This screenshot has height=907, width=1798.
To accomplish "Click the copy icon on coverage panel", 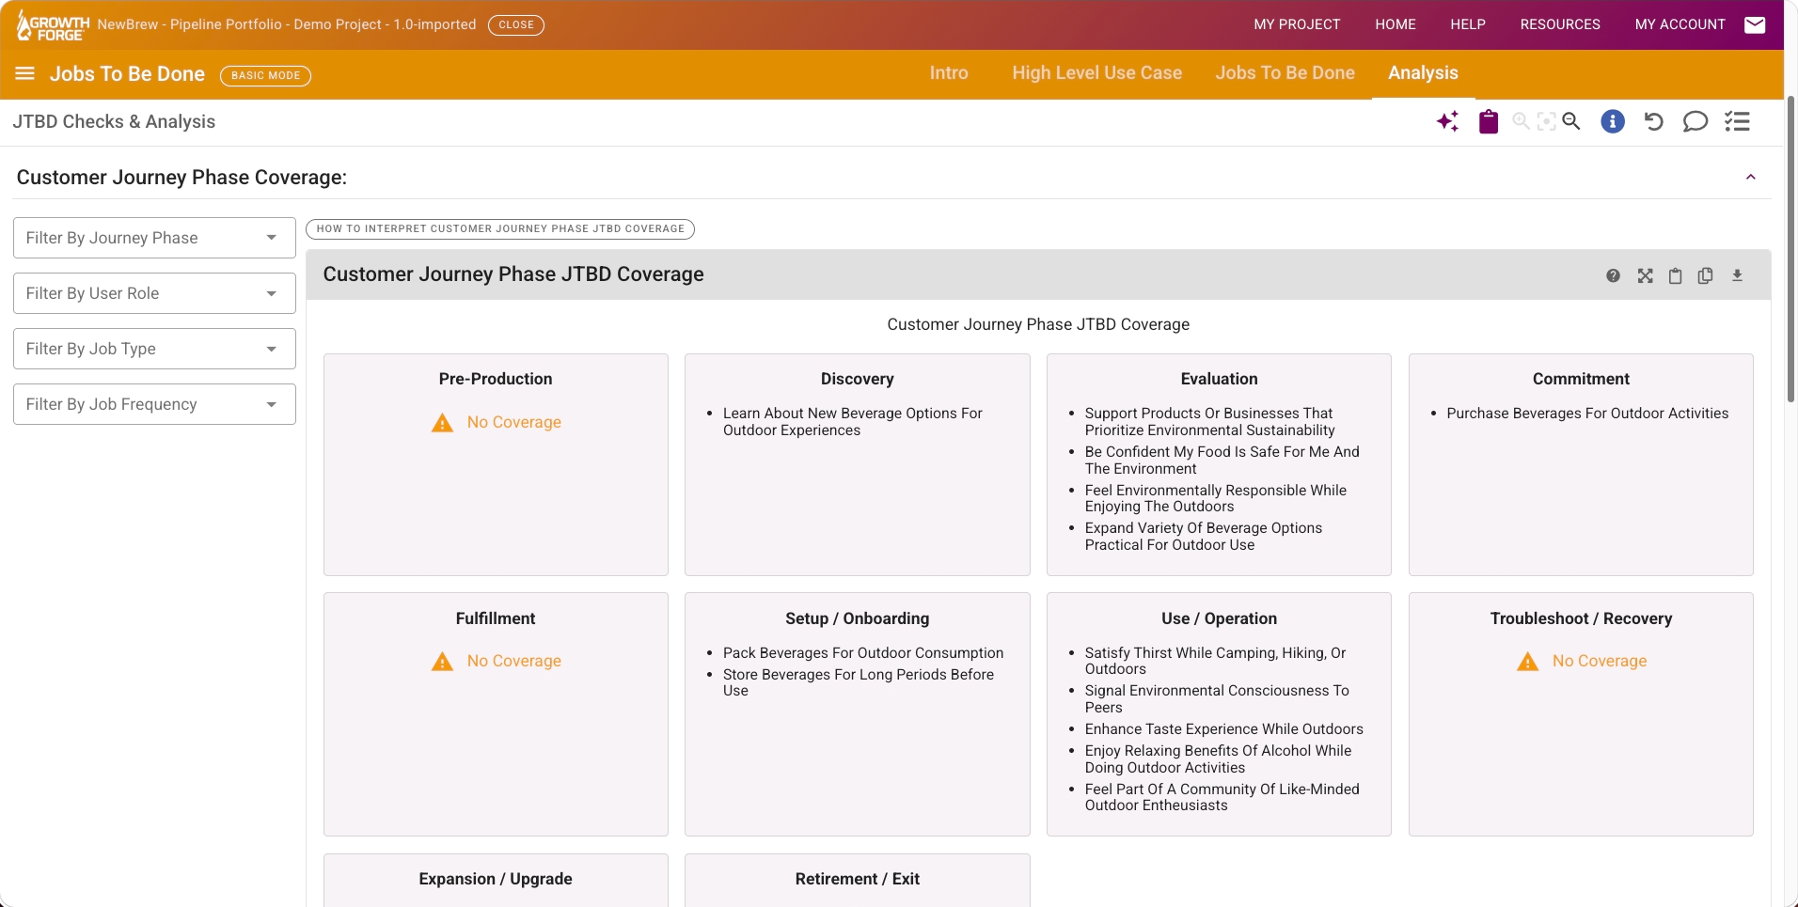I will [x=1705, y=275].
